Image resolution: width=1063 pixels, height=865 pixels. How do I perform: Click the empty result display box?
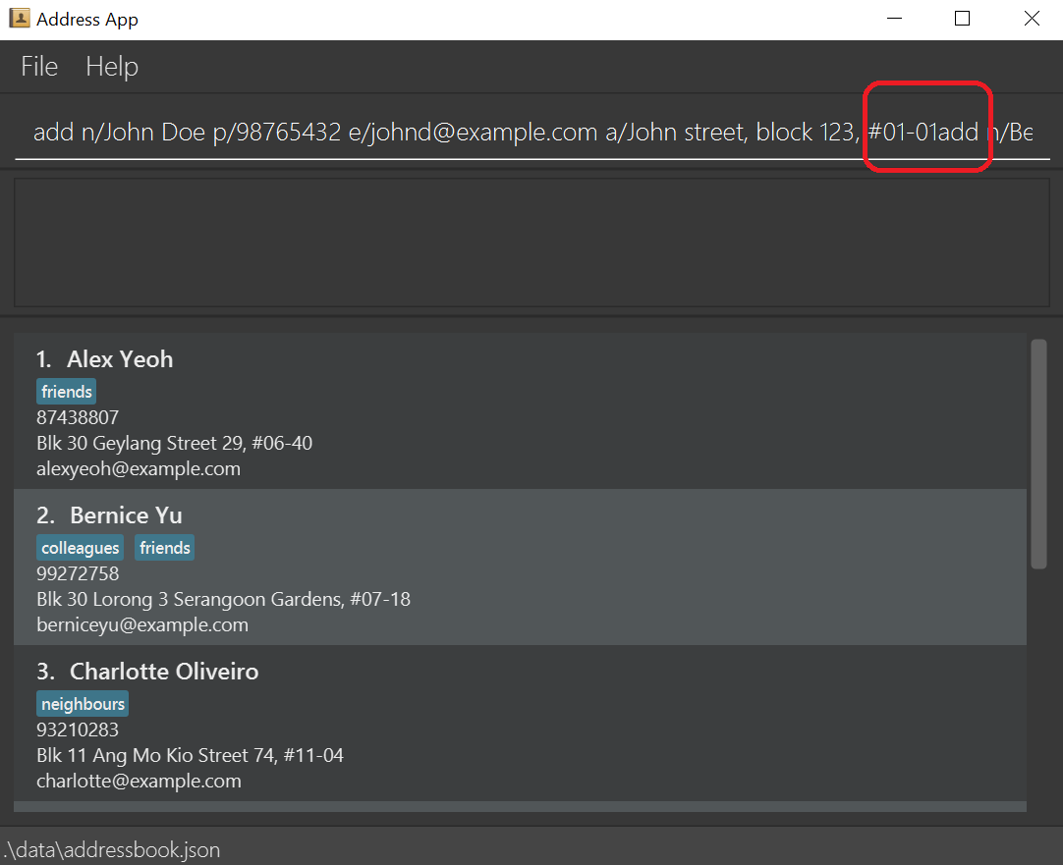(532, 243)
